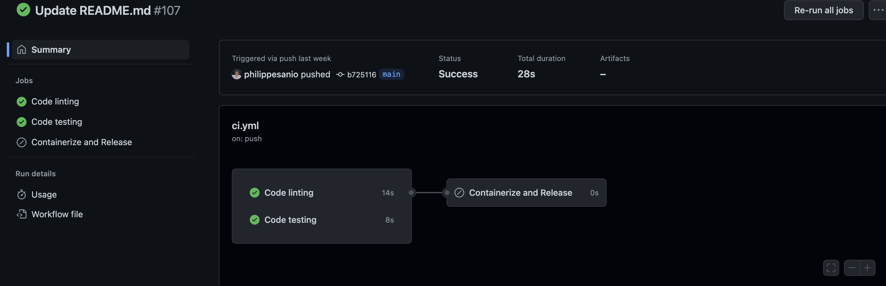Select the green checkmark on Code linting job
Screen dimensions: 886x286
pos(21,101)
